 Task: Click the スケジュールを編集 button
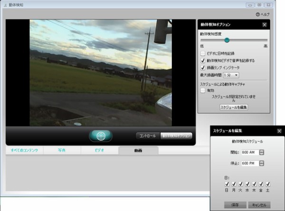click(x=234, y=107)
